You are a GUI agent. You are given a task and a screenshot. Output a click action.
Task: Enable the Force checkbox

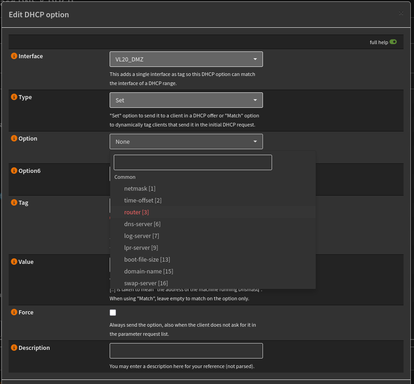[x=112, y=313]
